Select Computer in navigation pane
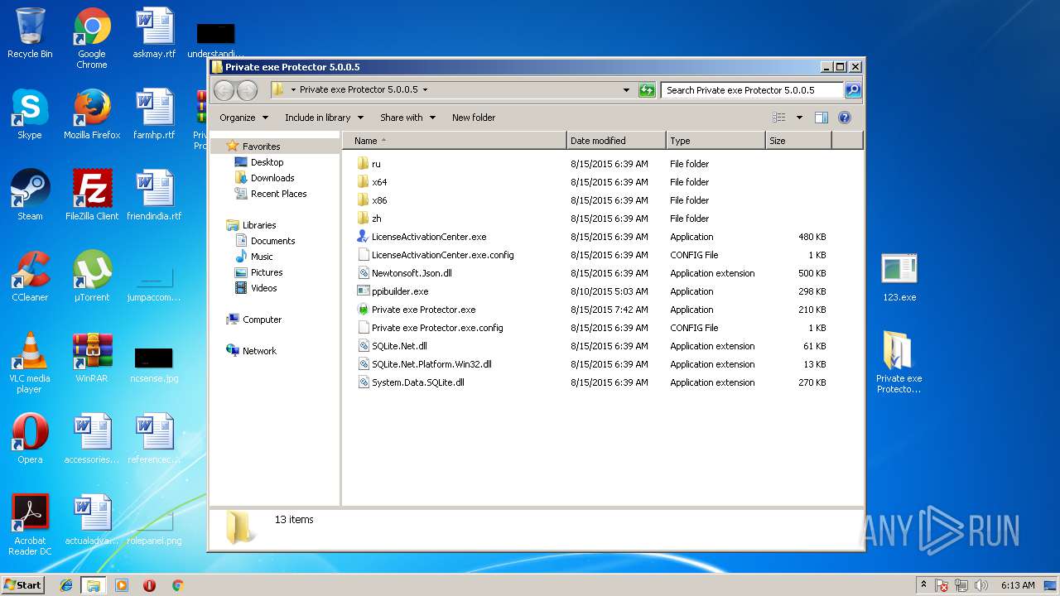Image resolution: width=1060 pixels, height=596 pixels. click(262, 320)
